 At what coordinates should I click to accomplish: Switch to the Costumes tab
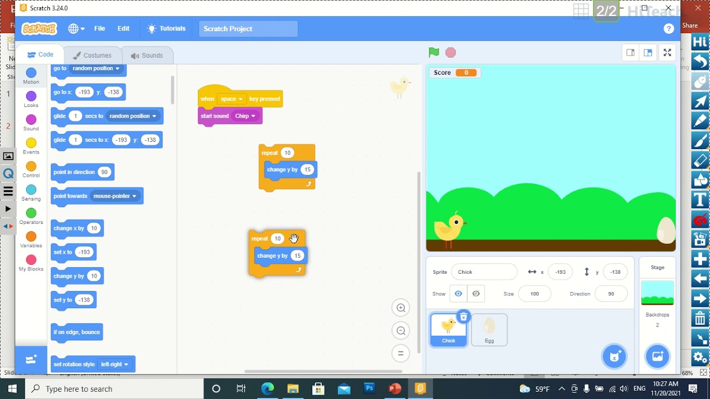[x=92, y=55]
